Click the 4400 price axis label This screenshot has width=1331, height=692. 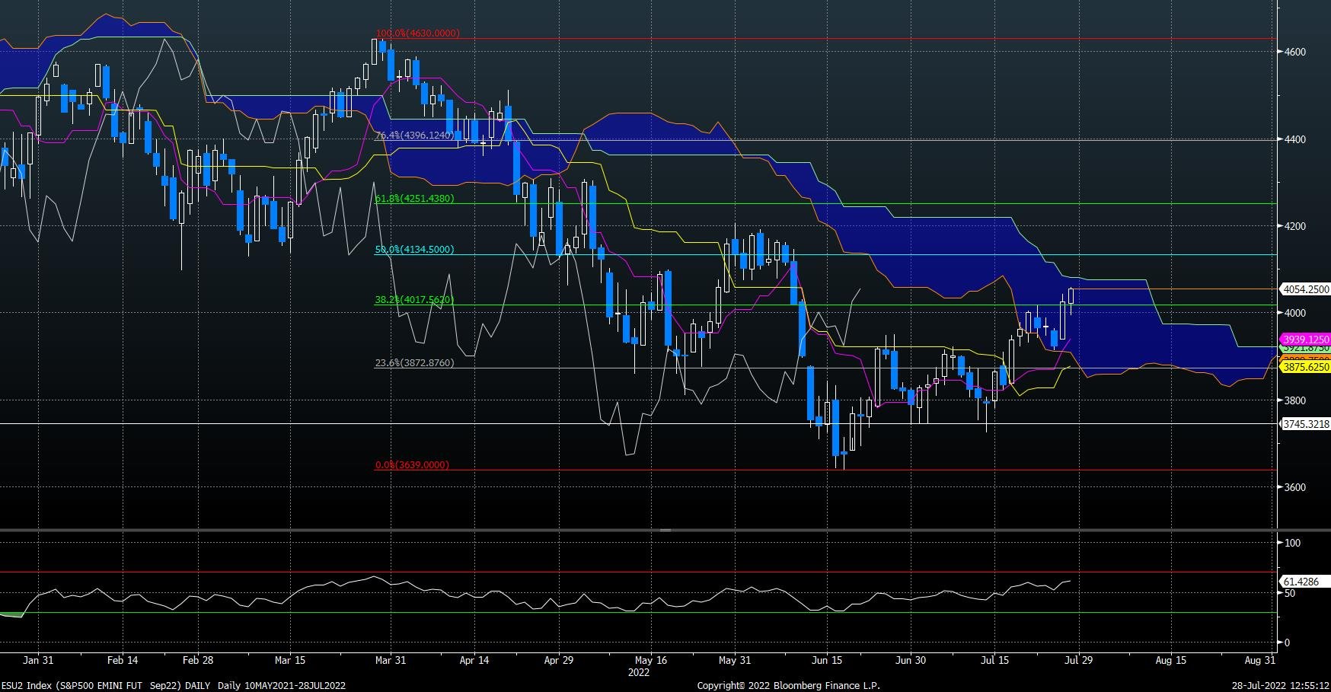pos(1294,140)
